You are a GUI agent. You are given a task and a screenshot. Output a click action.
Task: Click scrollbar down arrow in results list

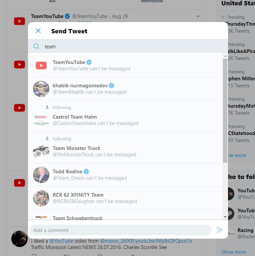[x=225, y=217]
